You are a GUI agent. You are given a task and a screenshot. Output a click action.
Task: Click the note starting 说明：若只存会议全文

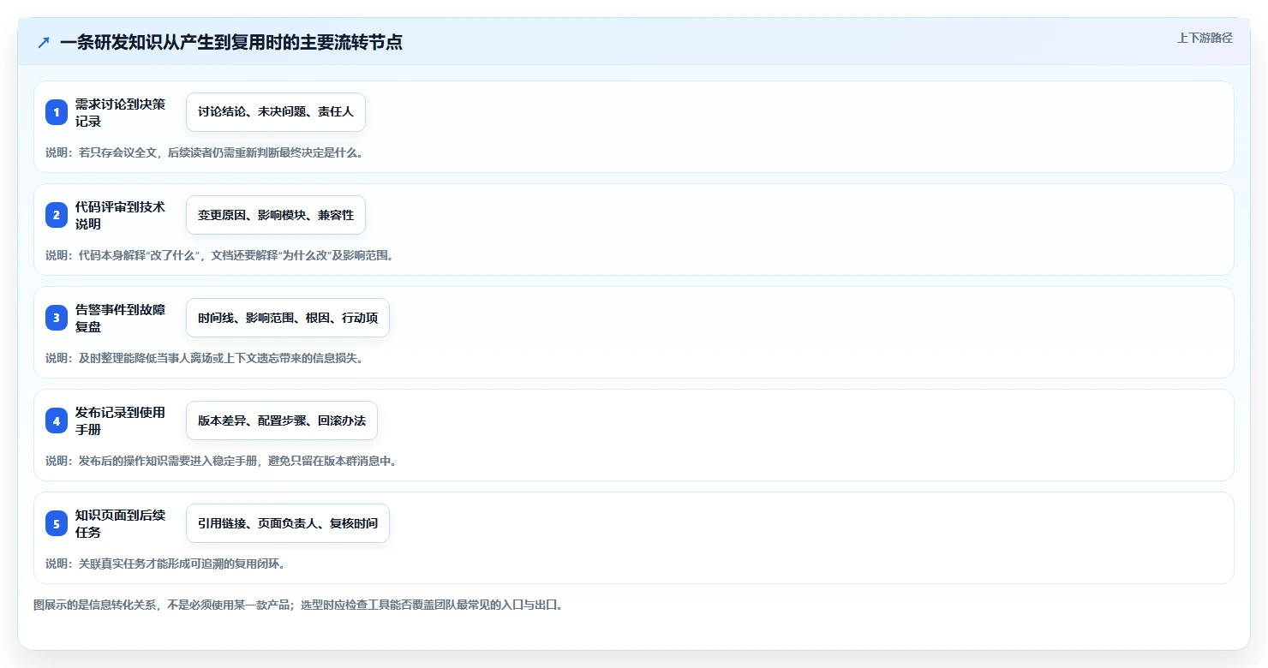point(205,152)
